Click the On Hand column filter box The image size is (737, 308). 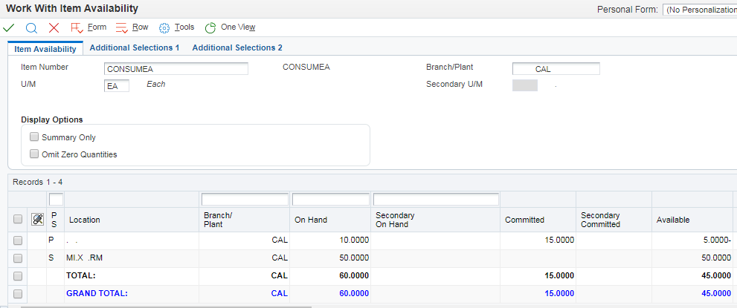pyautogui.click(x=330, y=200)
